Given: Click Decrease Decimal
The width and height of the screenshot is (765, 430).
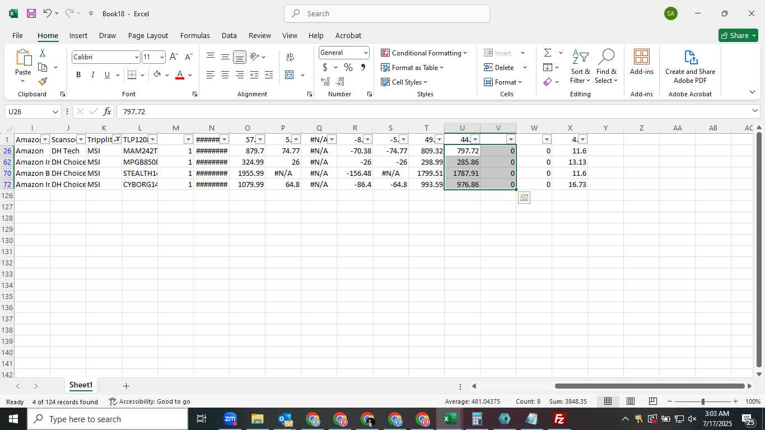Looking at the screenshot, I should tap(340, 82).
